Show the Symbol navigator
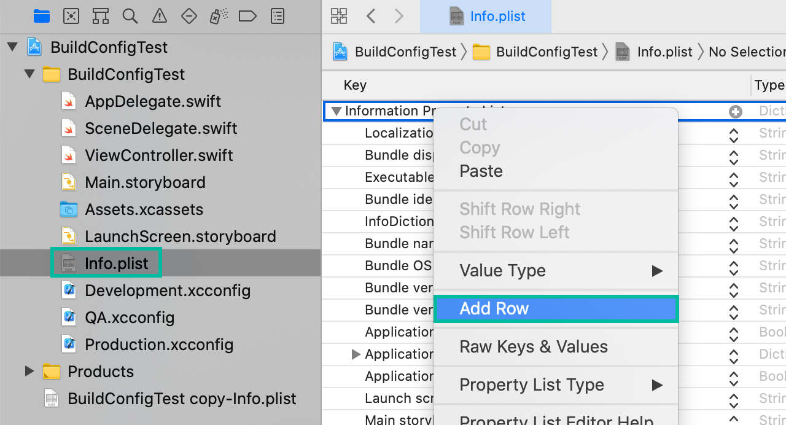Viewport: 786px width, 425px height. 100,16
